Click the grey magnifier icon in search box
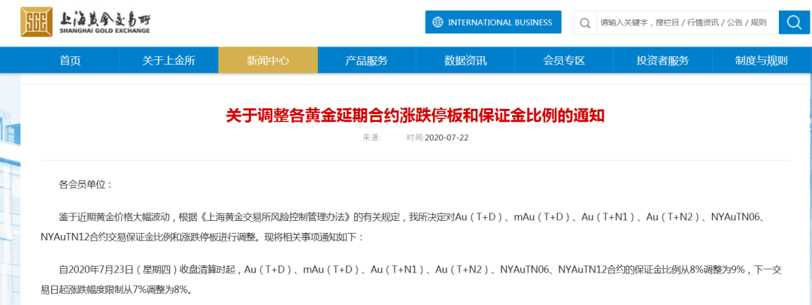 (x=585, y=23)
